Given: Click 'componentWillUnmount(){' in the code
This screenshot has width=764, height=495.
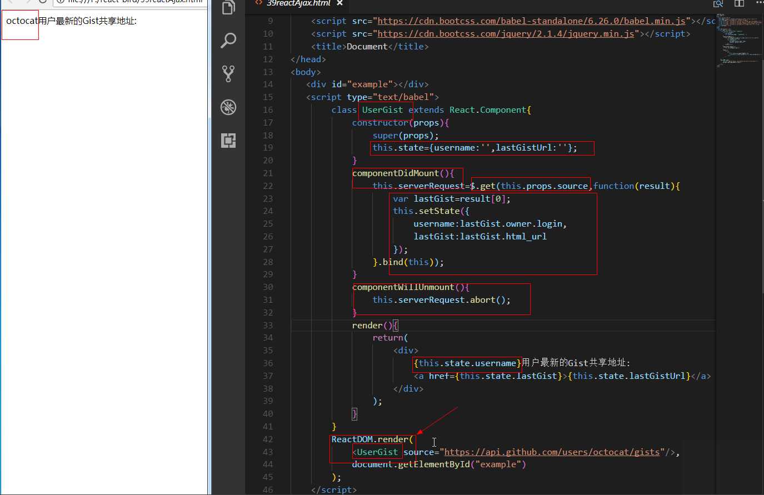Looking at the screenshot, I should pyautogui.click(x=411, y=287).
